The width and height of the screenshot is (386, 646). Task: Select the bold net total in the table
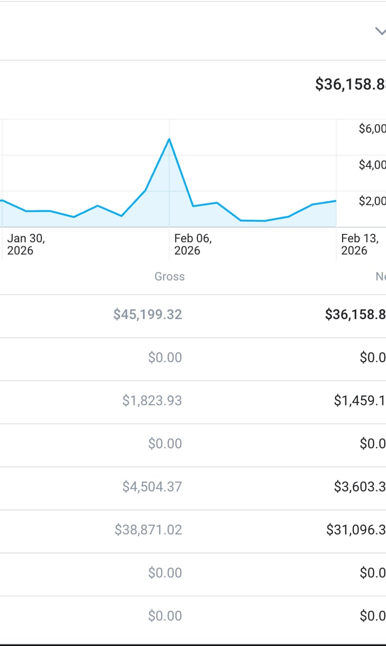tap(355, 315)
